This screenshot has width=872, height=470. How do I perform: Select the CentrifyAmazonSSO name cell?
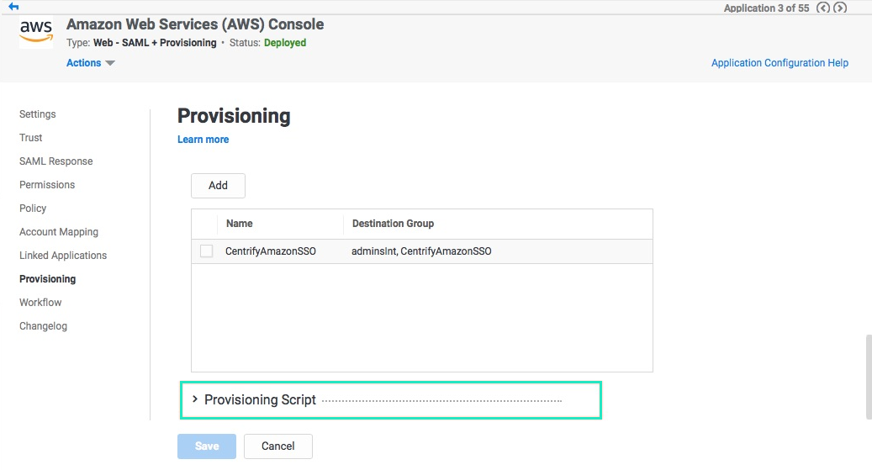(x=270, y=251)
